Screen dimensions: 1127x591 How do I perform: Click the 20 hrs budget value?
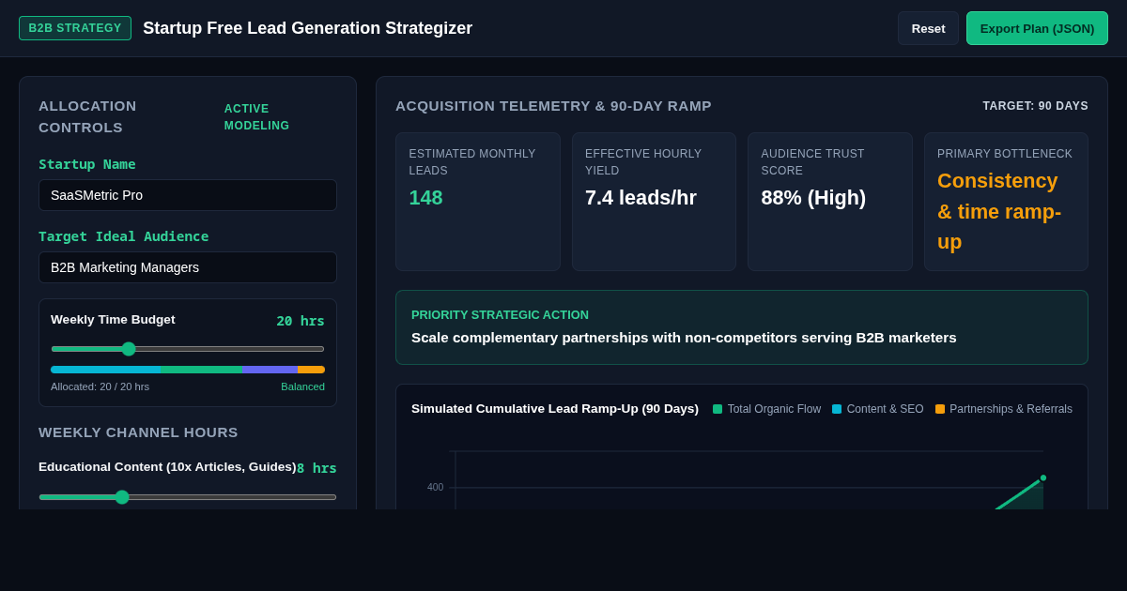tap(301, 321)
